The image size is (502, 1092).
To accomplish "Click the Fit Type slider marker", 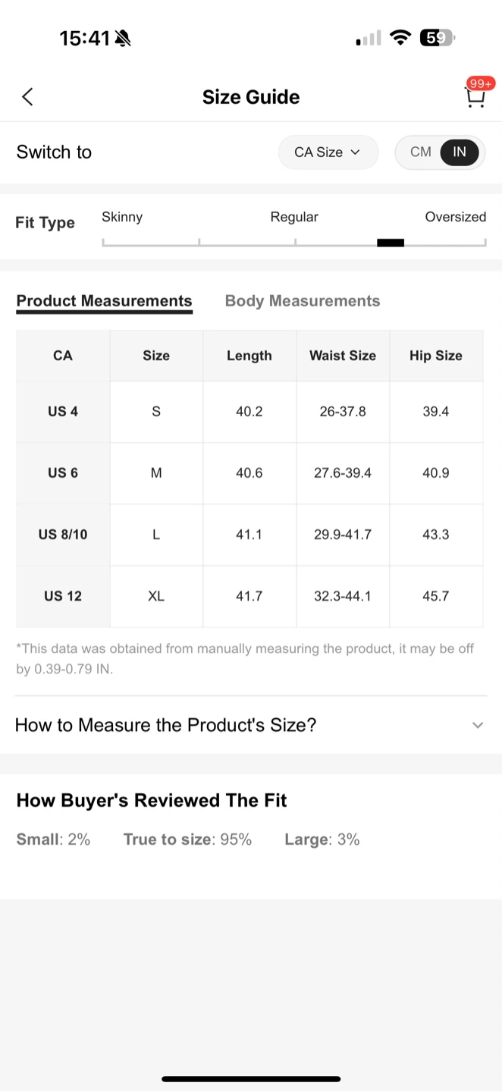I will click(x=391, y=243).
